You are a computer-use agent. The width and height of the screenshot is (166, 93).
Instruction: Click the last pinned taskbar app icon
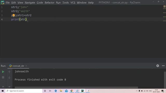pos(88,91)
